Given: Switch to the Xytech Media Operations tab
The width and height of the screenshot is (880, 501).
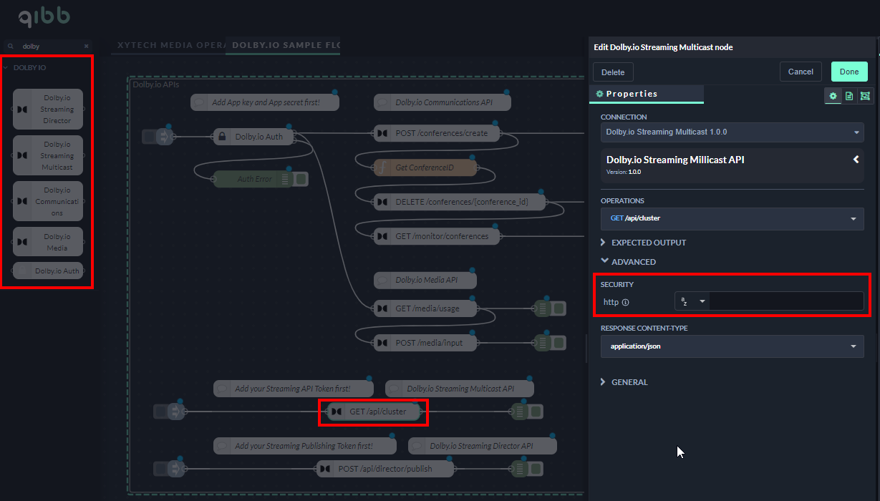Looking at the screenshot, I should [x=168, y=46].
